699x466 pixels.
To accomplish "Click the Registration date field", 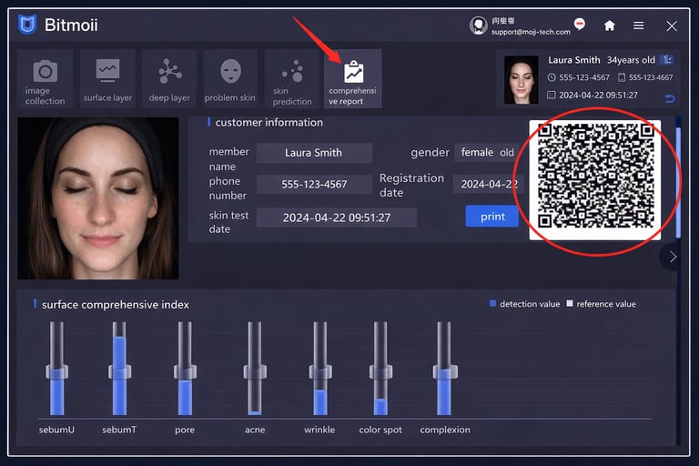I will tap(489, 184).
